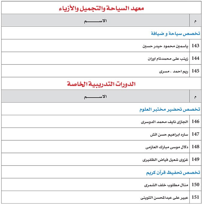The width and height of the screenshot is (210, 206).
Task: Select the subheading تخصص تحضير مختبر العلوم
Action: pos(170,109)
